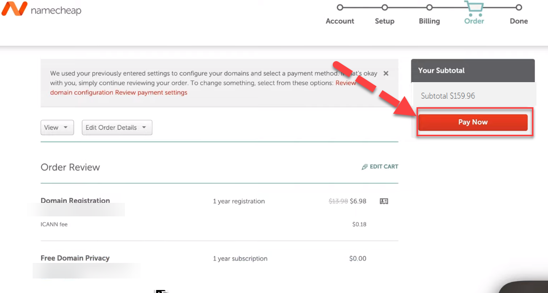Click the Domain Registration label
This screenshot has width=548, height=293.
point(75,200)
